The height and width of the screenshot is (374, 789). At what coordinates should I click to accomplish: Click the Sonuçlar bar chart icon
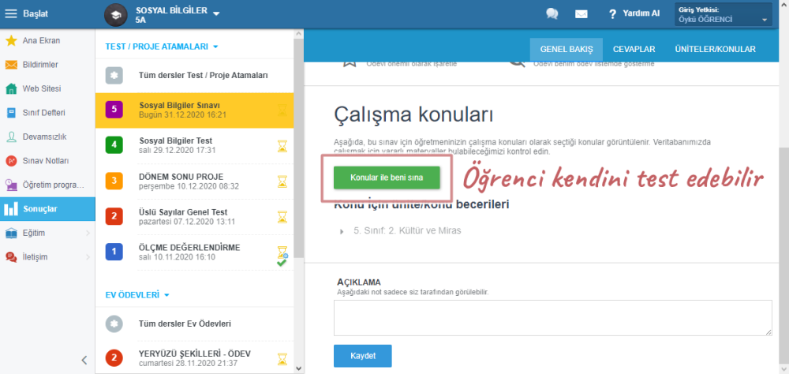tap(11, 209)
